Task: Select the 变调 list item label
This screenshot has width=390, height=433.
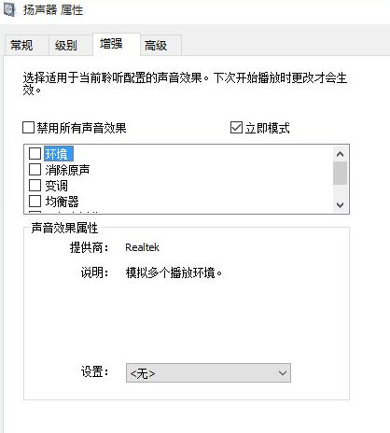Action: [56, 186]
